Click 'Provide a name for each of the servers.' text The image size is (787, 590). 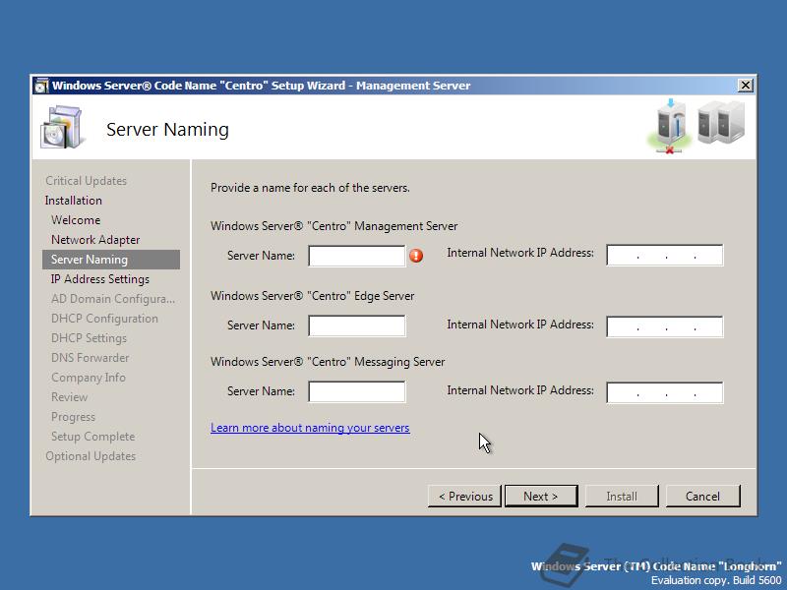click(310, 188)
